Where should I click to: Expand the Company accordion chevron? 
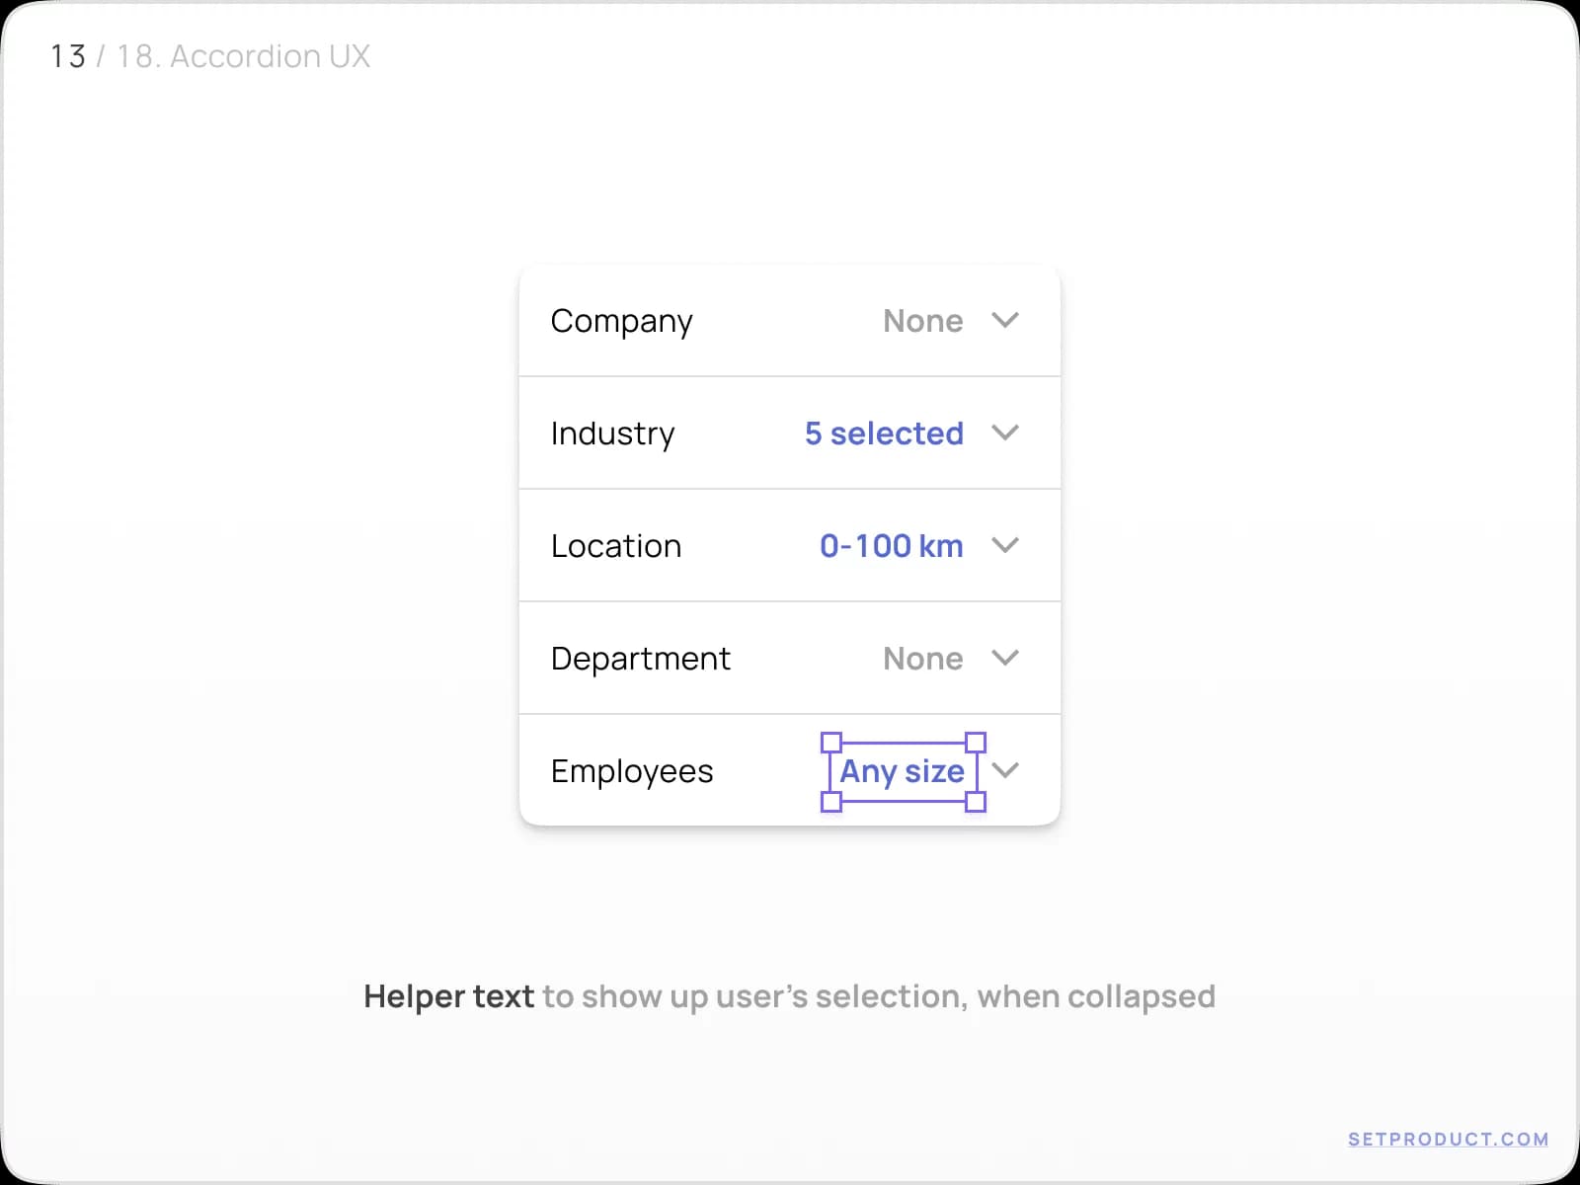coord(1006,320)
